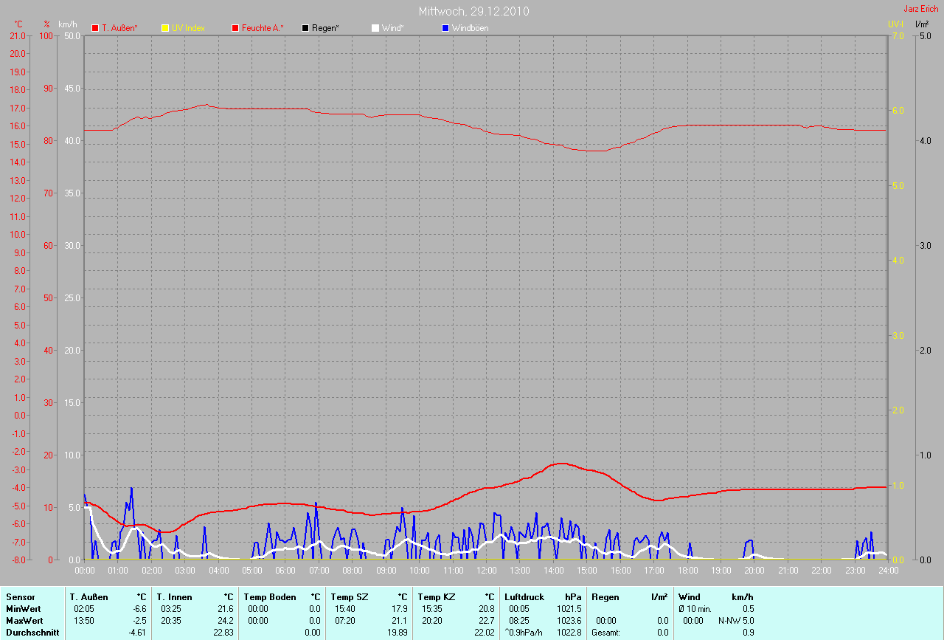This screenshot has width=944, height=640.
Task: Click the 06:00 time axis label
Action: tap(285, 571)
